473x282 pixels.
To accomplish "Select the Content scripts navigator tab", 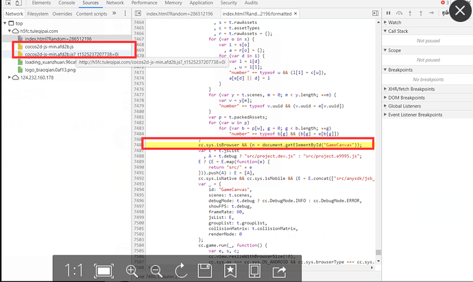I will [91, 14].
